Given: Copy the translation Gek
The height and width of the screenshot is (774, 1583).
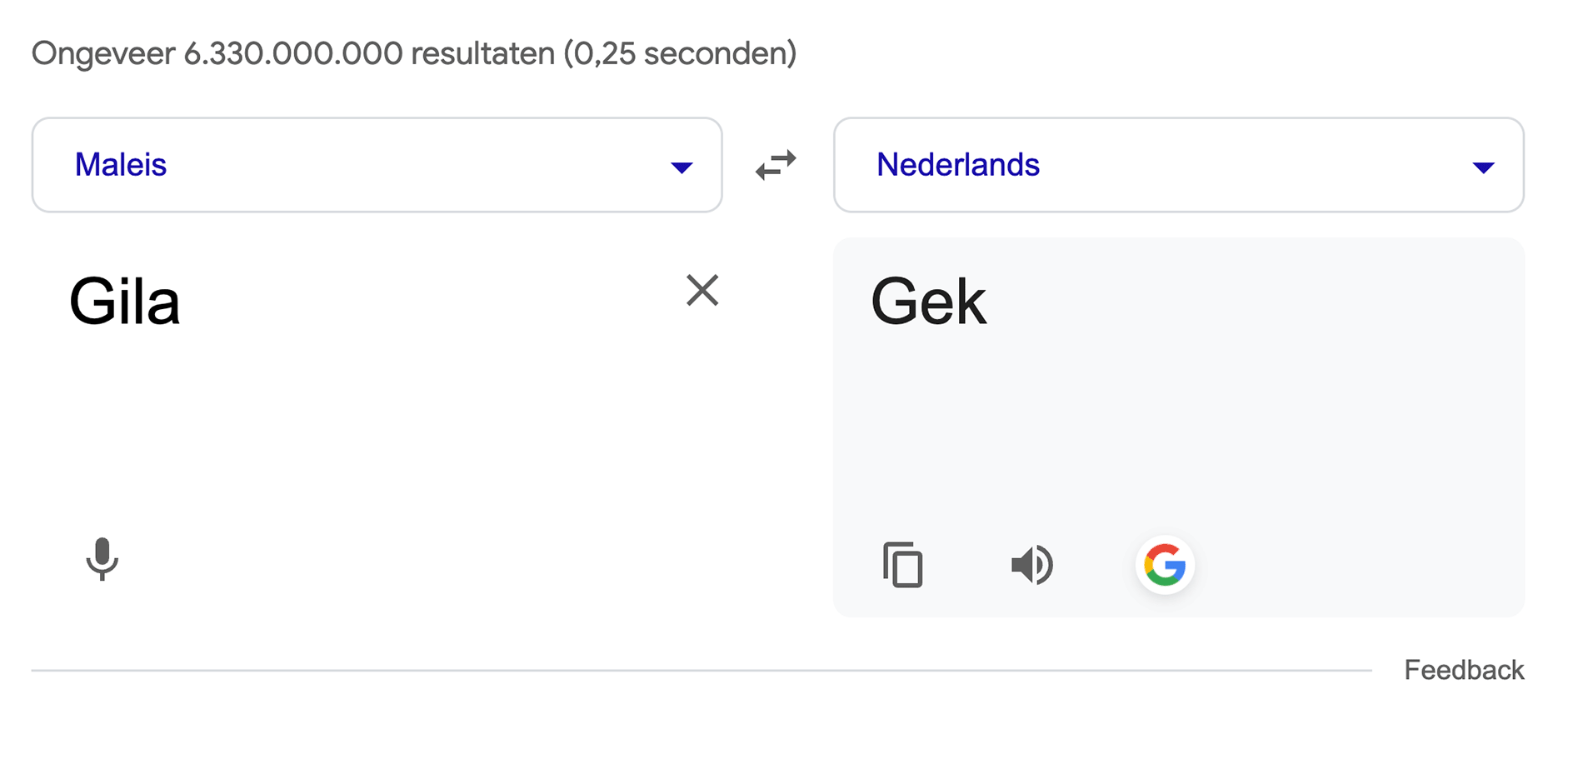Looking at the screenshot, I should 903,565.
